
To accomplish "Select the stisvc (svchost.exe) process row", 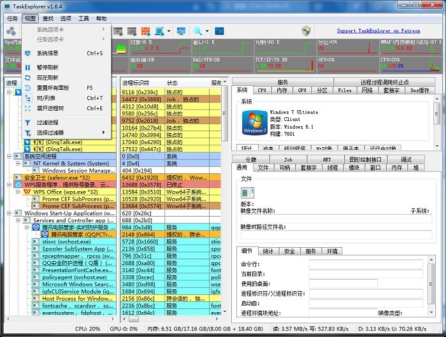I will coord(74,241).
